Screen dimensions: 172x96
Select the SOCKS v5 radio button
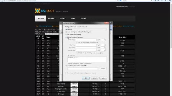[86, 53]
